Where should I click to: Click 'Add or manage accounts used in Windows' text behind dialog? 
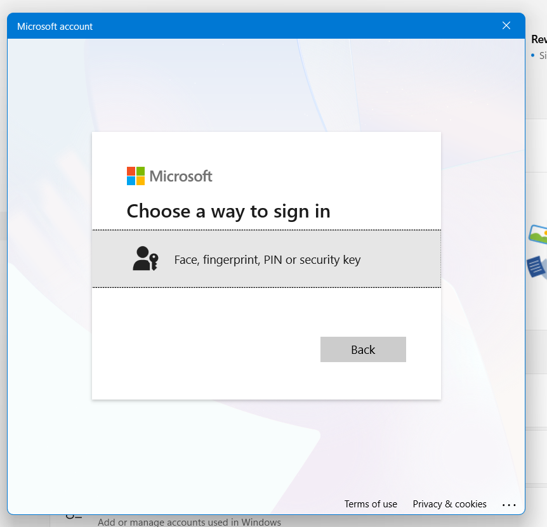coord(189,522)
